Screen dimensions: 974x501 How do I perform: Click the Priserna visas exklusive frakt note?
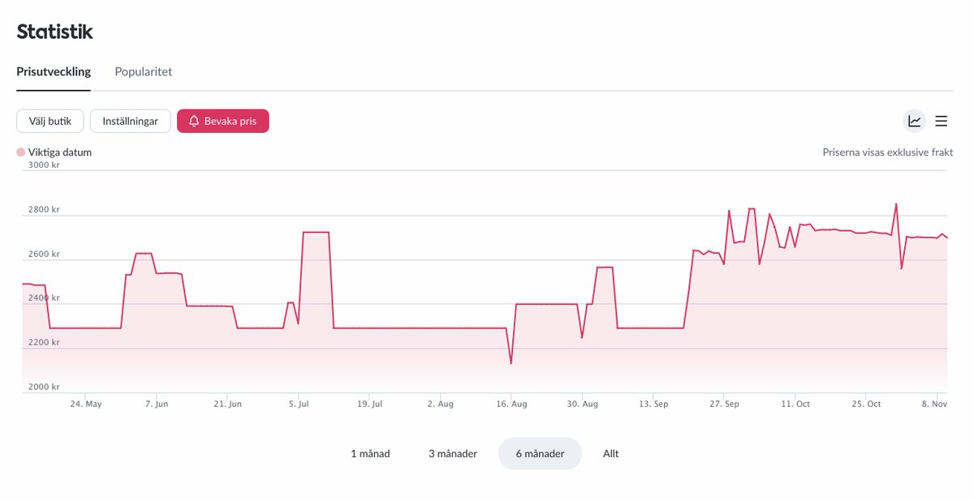888,152
